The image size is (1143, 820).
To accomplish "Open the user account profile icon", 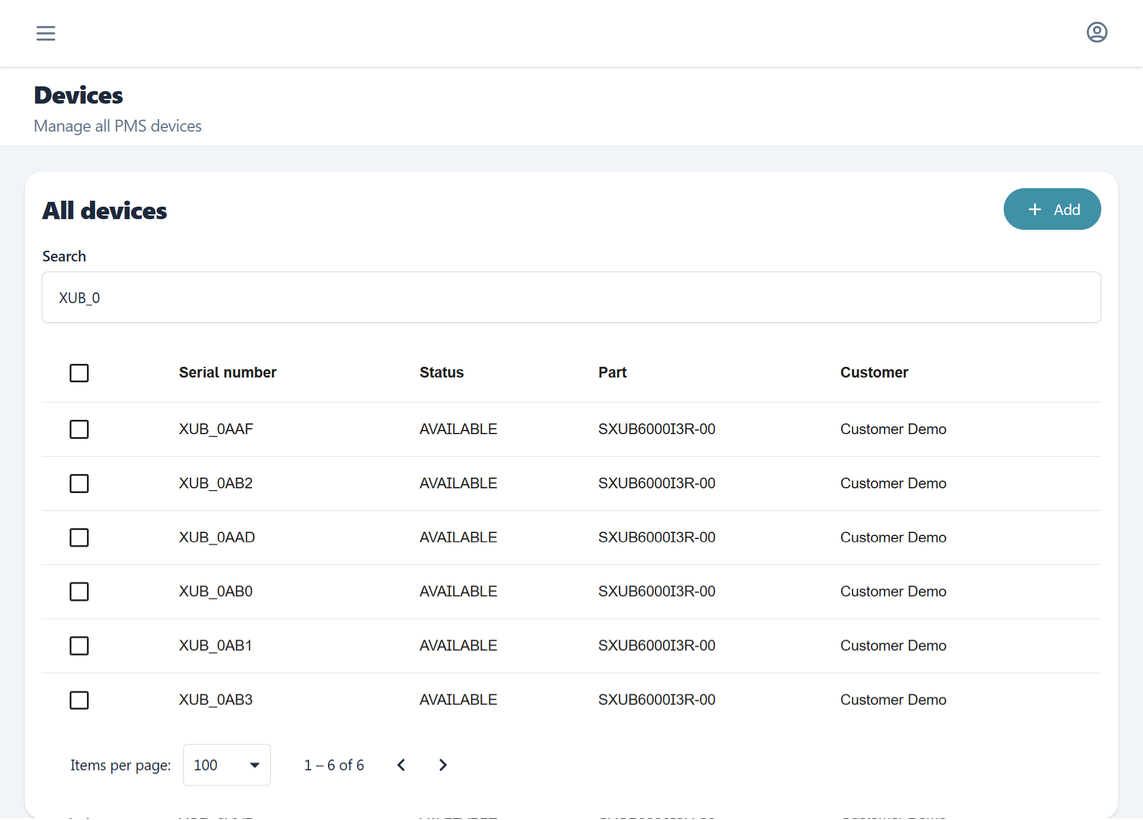I will [1097, 32].
